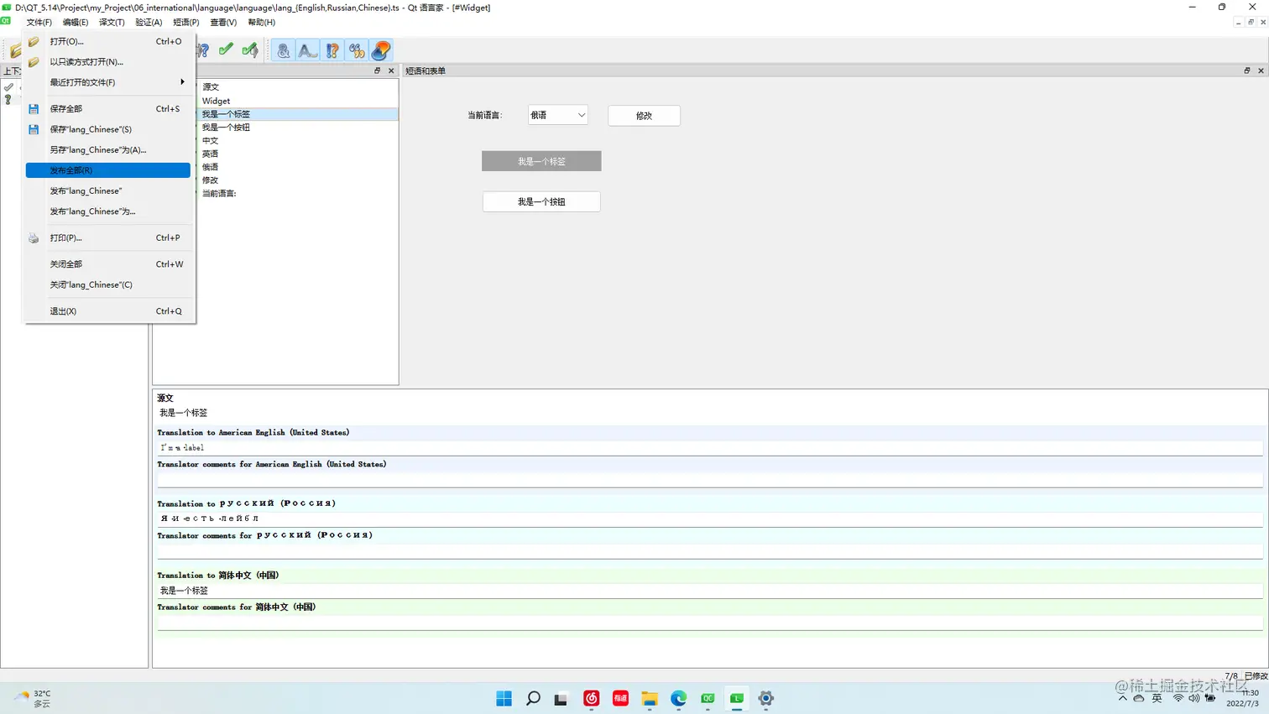Viewport: 1269px width, 714px height.
Task: Open Task View on the taskbar
Action: [x=561, y=698]
